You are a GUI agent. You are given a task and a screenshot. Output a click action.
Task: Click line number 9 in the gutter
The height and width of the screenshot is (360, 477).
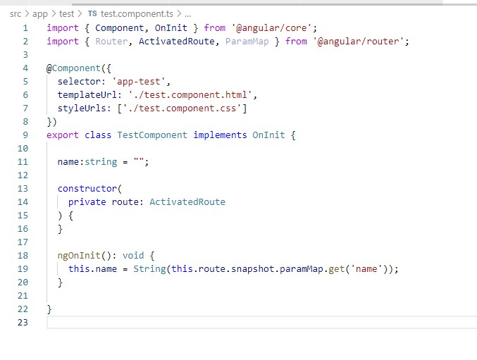tap(25, 135)
